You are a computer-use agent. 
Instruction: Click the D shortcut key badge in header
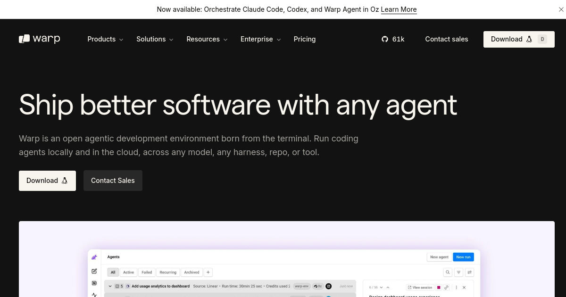(542, 39)
